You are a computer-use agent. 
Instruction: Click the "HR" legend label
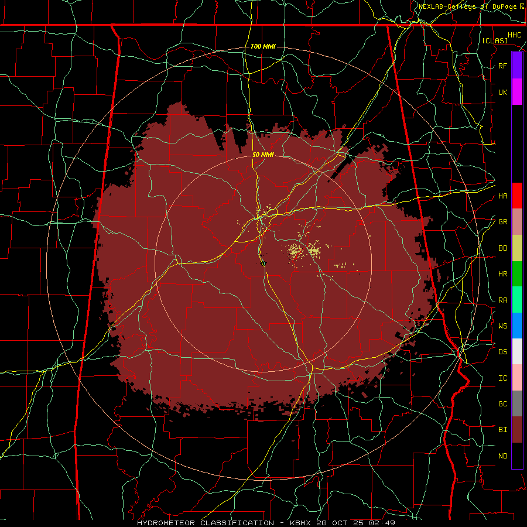(502, 274)
